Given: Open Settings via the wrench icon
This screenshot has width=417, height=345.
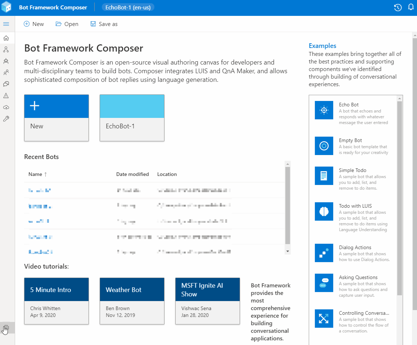Looking at the screenshot, I should coord(6,119).
